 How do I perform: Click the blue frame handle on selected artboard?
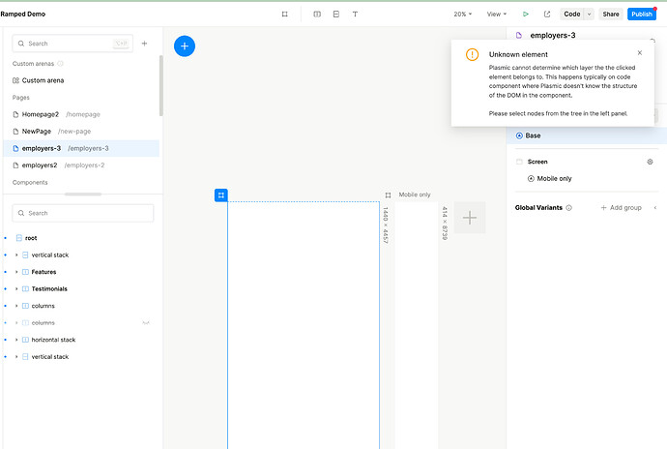coord(220,195)
